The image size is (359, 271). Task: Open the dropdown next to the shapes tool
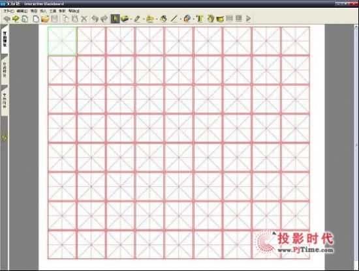[193, 19]
